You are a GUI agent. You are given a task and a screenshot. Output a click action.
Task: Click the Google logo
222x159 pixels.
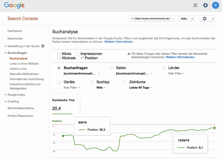pos(14,5)
